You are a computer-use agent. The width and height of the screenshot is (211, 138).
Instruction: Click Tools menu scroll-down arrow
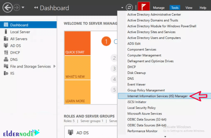tap(165, 136)
